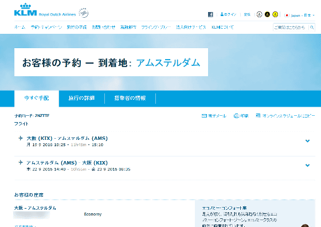The width and height of the screenshot is (321, 227).
Task: Click the magnifier search icon
Action: pos(312,27)
